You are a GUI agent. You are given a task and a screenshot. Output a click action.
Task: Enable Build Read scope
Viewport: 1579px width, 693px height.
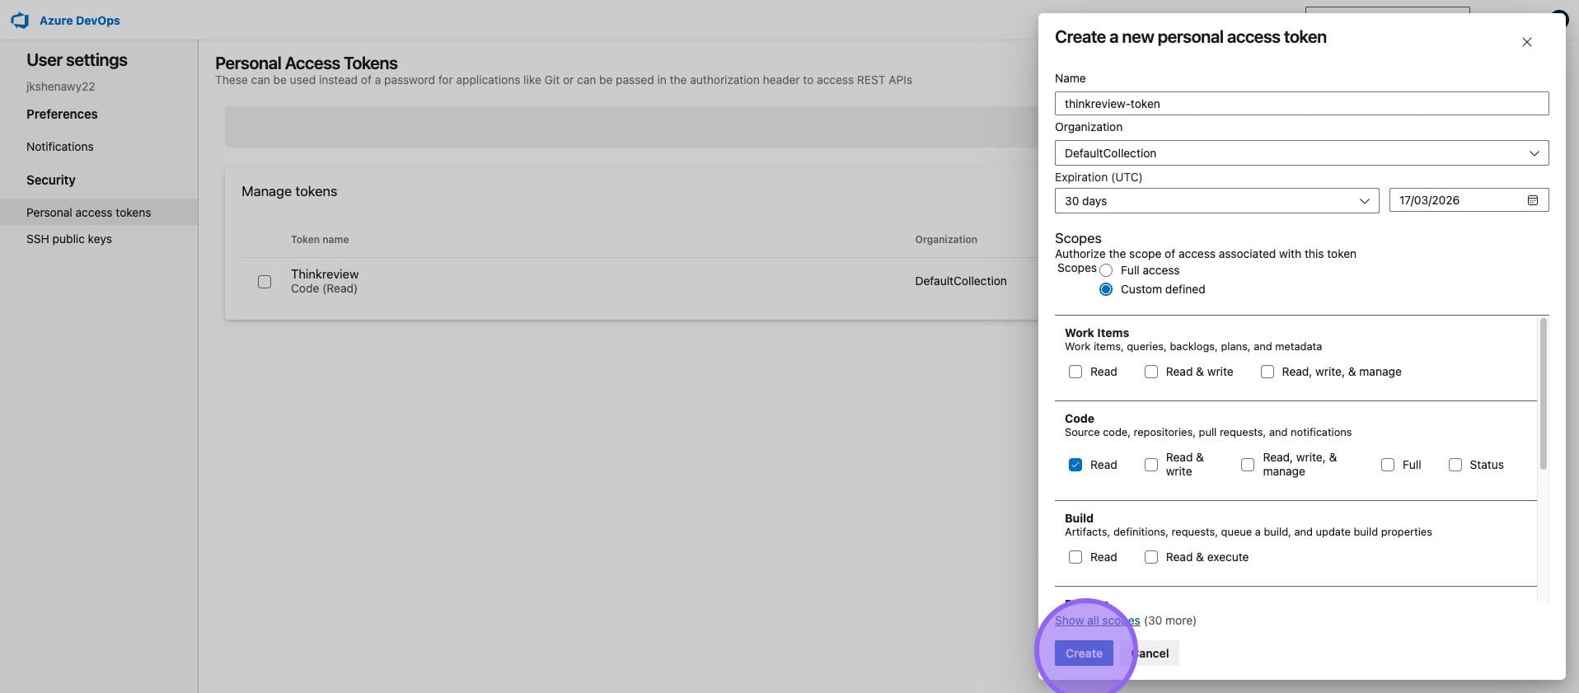click(x=1075, y=557)
